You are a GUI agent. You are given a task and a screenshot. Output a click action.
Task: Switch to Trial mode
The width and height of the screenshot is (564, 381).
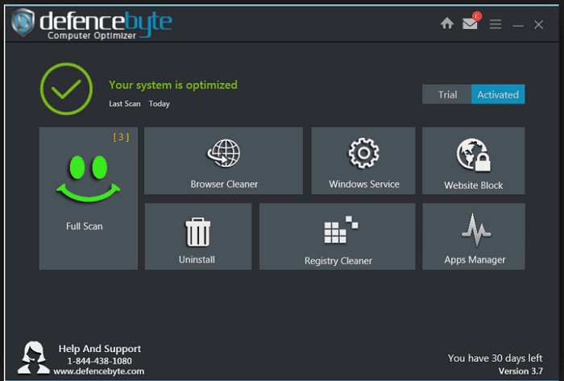point(446,94)
